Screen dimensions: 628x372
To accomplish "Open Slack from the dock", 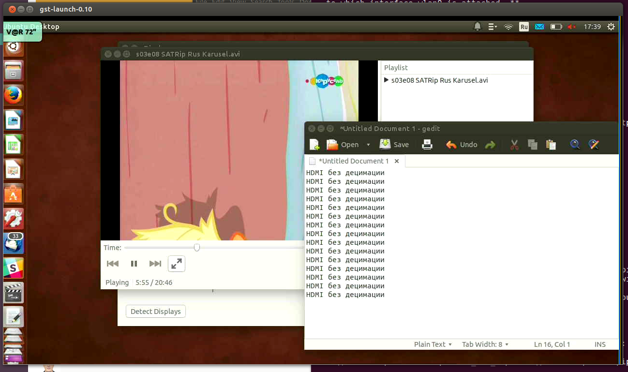I will (13, 268).
